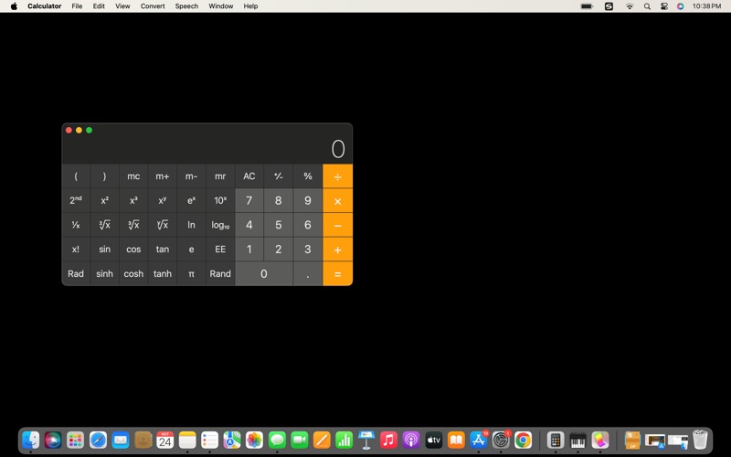Open Spotlight search in menu bar
The width and height of the screenshot is (731, 457).
point(647,6)
